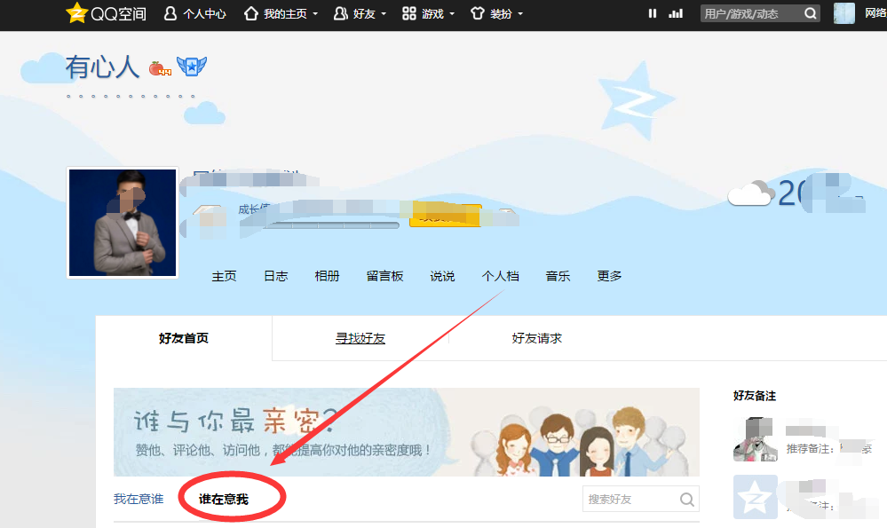Open the 相册 page link
The image size is (887, 528).
point(327,276)
